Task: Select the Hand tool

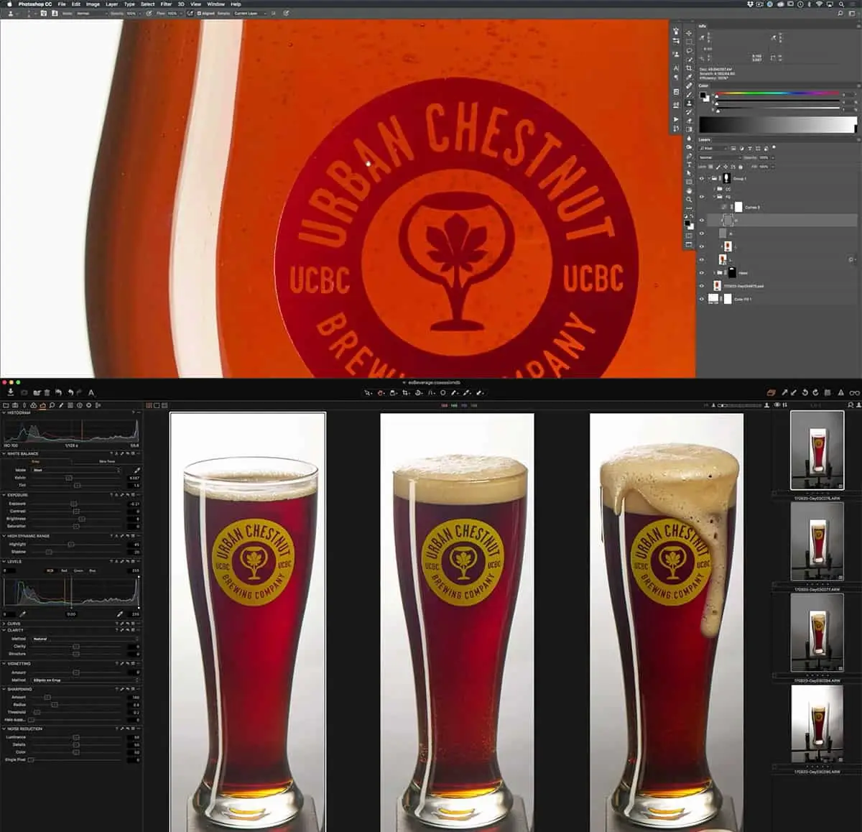Action: click(689, 190)
